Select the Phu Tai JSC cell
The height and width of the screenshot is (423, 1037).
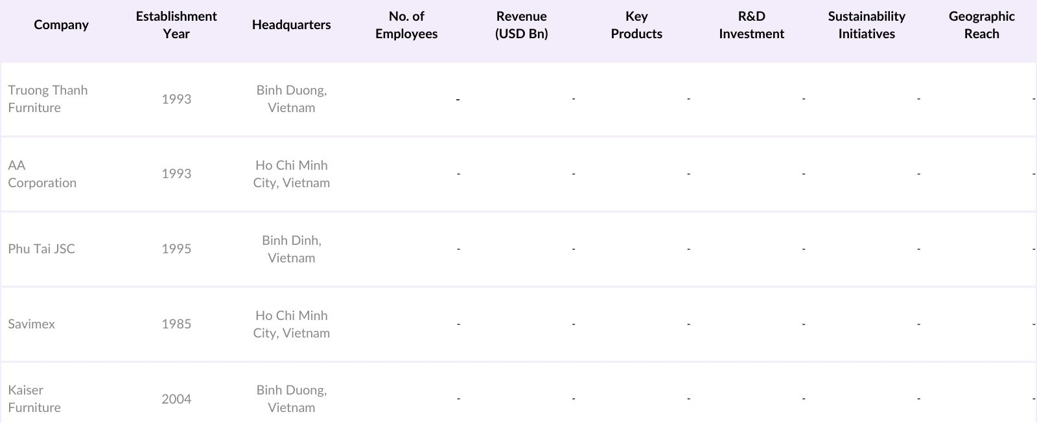click(x=41, y=249)
